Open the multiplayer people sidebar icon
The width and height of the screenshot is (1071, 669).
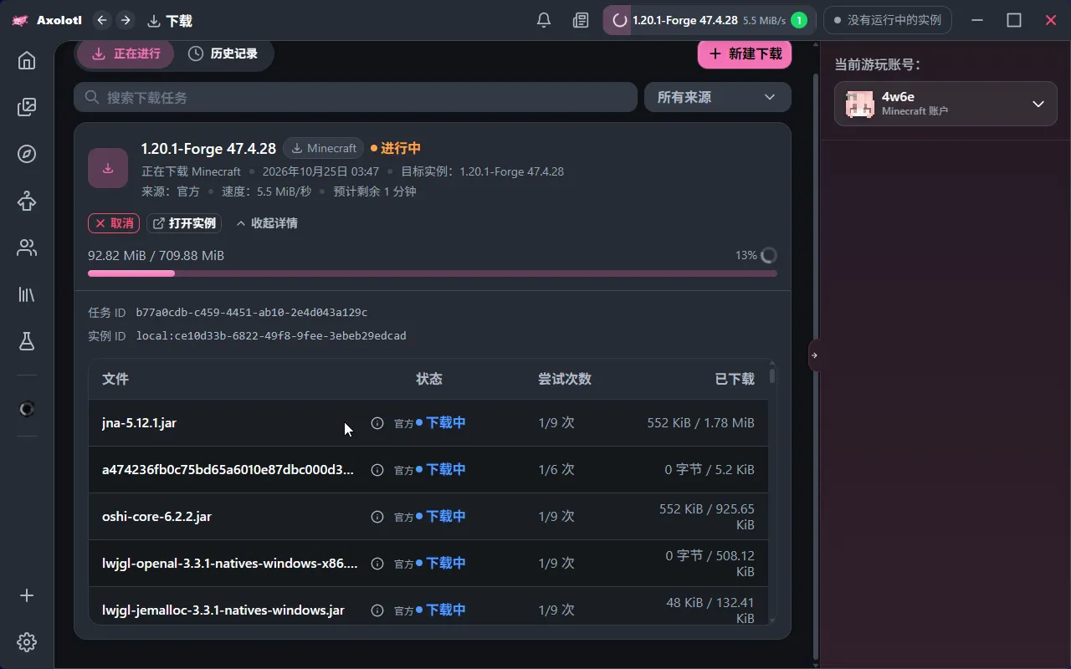click(27, 248)
